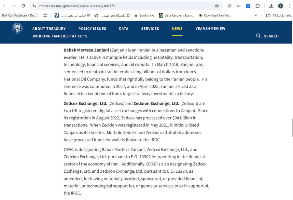Viewport: 293px width, 200px height.
Task: Reload the Treasury press release page
Action: pyautogui.click(x=23, y=6)
